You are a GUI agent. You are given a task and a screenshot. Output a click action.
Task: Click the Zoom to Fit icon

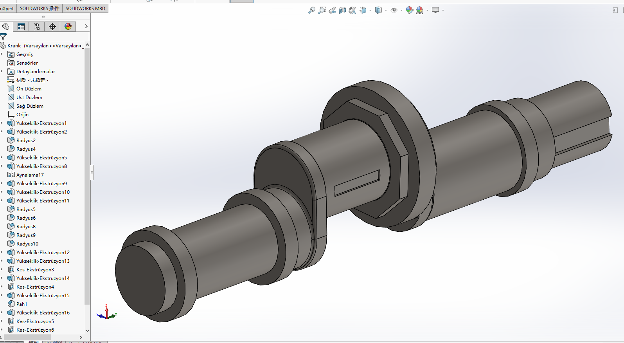coord(312,11)
